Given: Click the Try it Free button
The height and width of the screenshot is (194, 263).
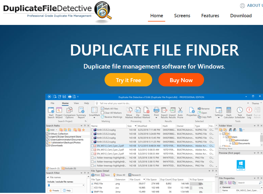Looking at the screenshot, I should tap(128, 80).
